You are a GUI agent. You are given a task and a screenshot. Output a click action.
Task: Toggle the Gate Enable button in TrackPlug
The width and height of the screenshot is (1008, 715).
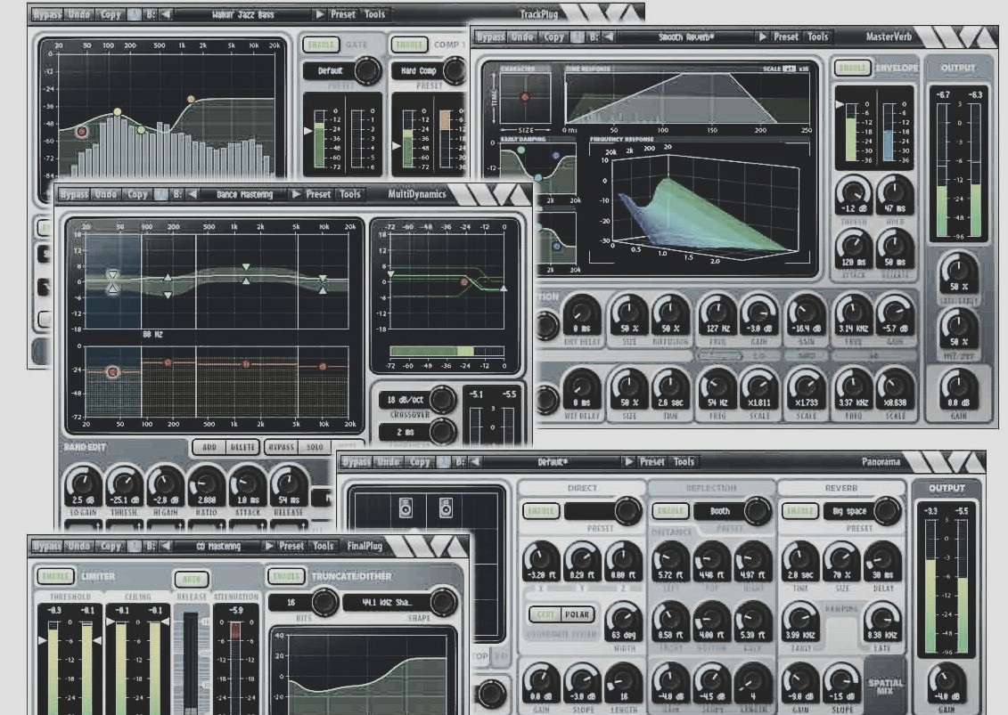click(321, 45)
